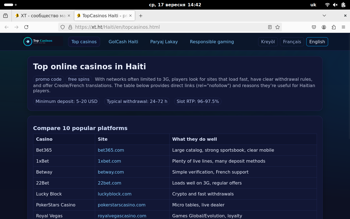Click the Top Casinos site logo
This screenshot has width=350, height=219.
pyautogui.click(x=43, y=42)
